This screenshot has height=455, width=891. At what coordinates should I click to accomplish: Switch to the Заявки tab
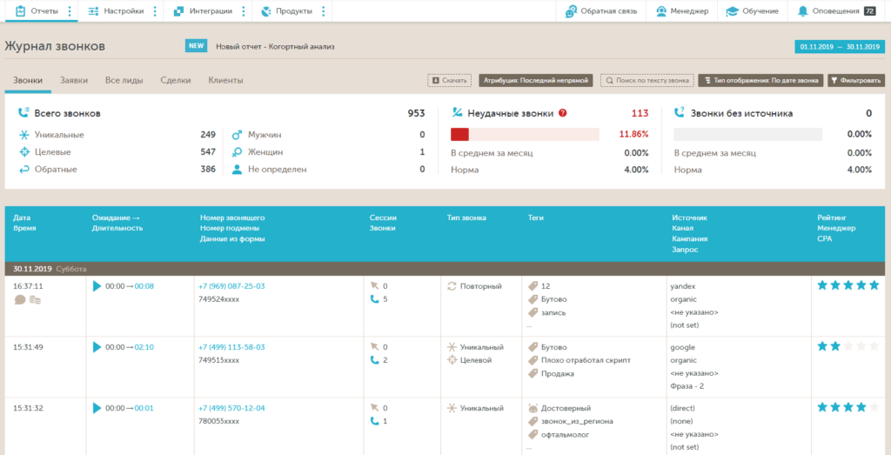tap(74, 80)
